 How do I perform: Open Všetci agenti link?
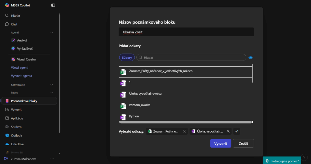click(19, 67)
